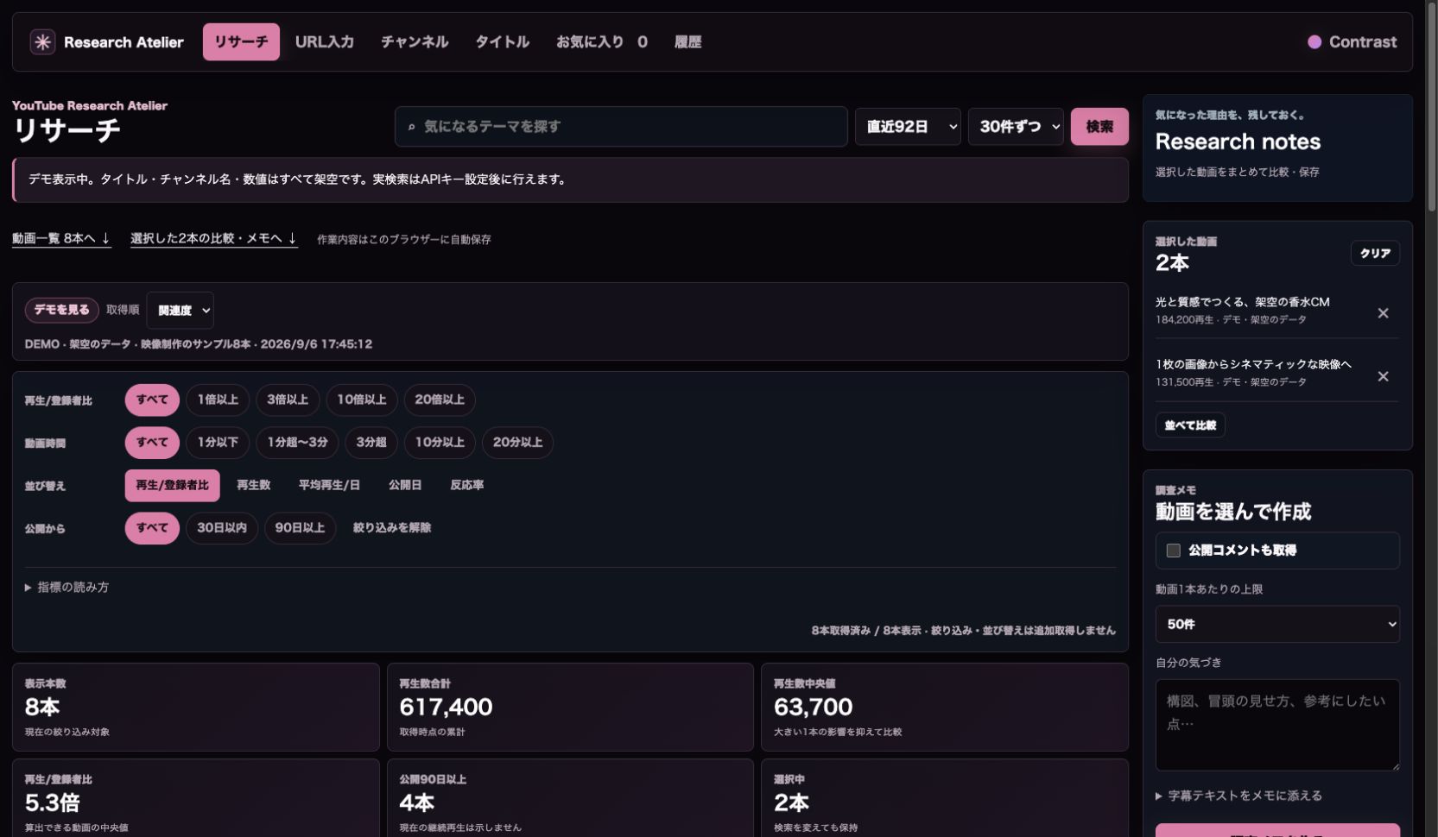Sort by 反応率
This screenshot has width=1438, height=837.
click(466, 486)
